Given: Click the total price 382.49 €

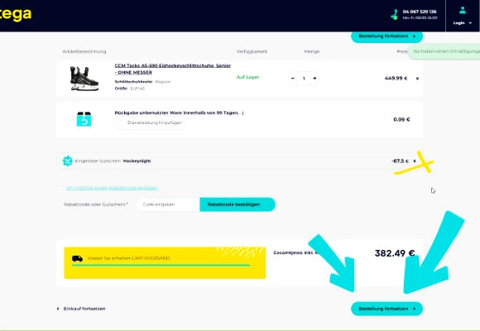Looking at the screenshot, I should (395, 253).
